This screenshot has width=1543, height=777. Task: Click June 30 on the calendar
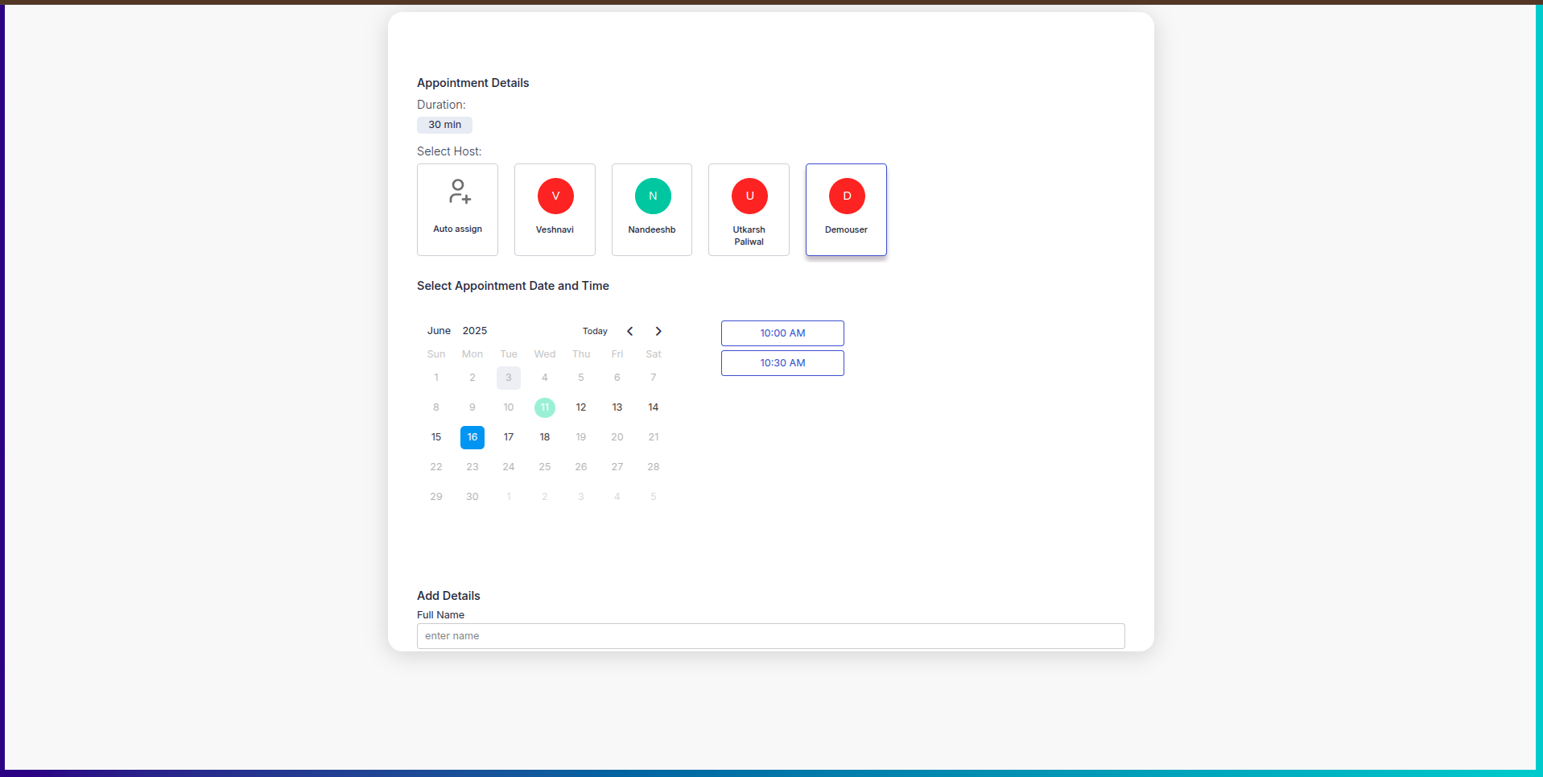click(x=472, y=497)
